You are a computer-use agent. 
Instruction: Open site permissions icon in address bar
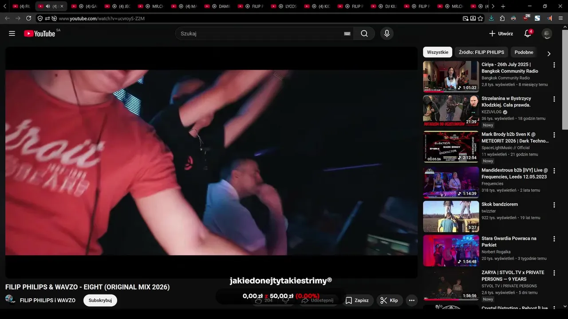pos(47,19)
